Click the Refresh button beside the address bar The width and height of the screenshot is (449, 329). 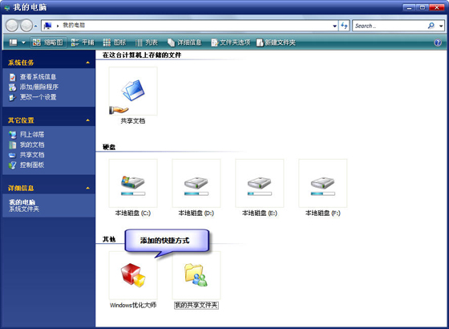tap(344, 26)
